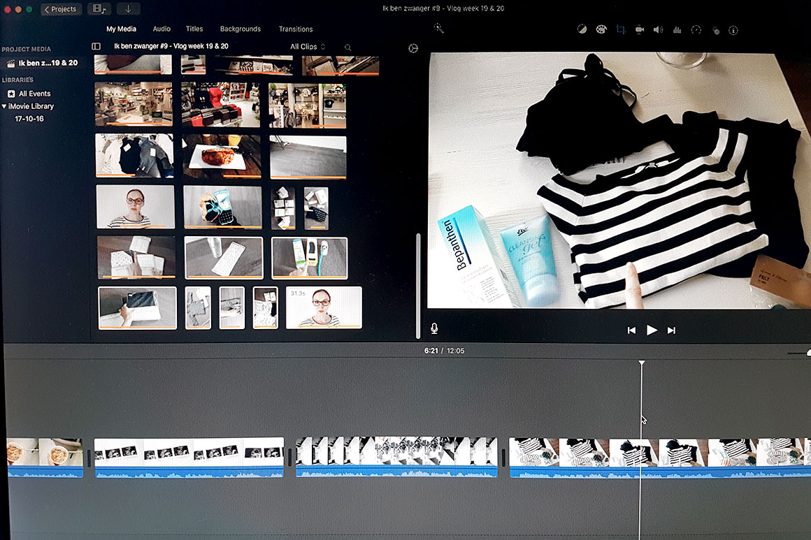Play the video in the viewer
Image resolution: width=811 pixels, height=540 pixels.
point(652,330)
